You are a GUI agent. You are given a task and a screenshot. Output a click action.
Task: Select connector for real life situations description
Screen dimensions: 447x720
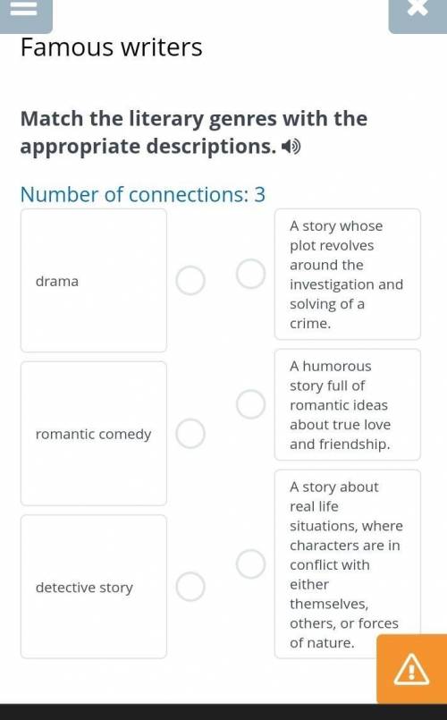(x=250, y=563)
